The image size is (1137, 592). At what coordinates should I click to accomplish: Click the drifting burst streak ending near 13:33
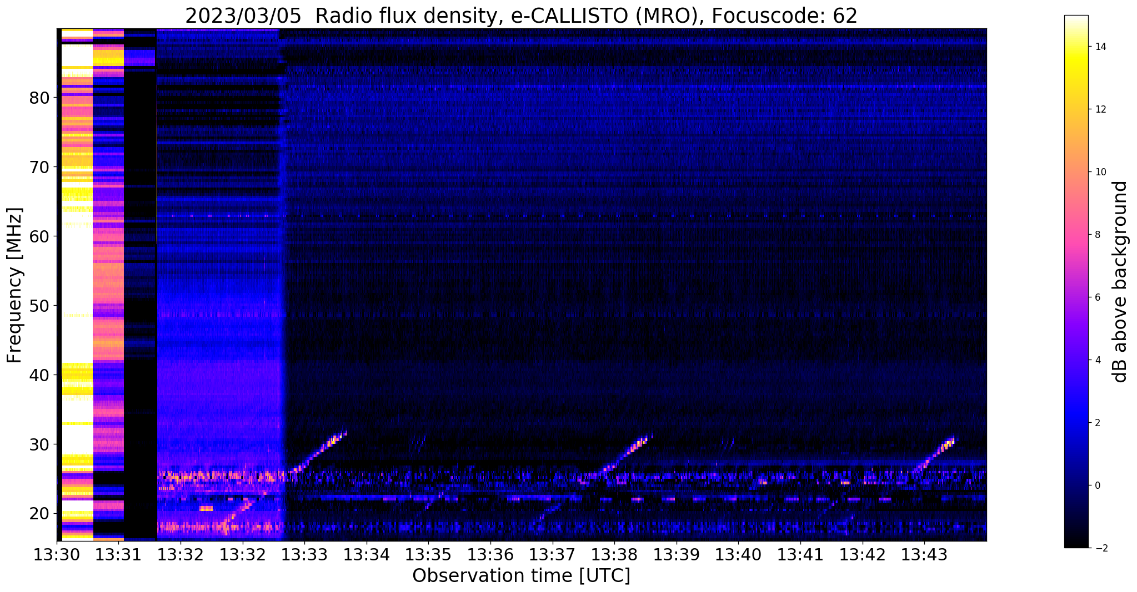[318, 452]
